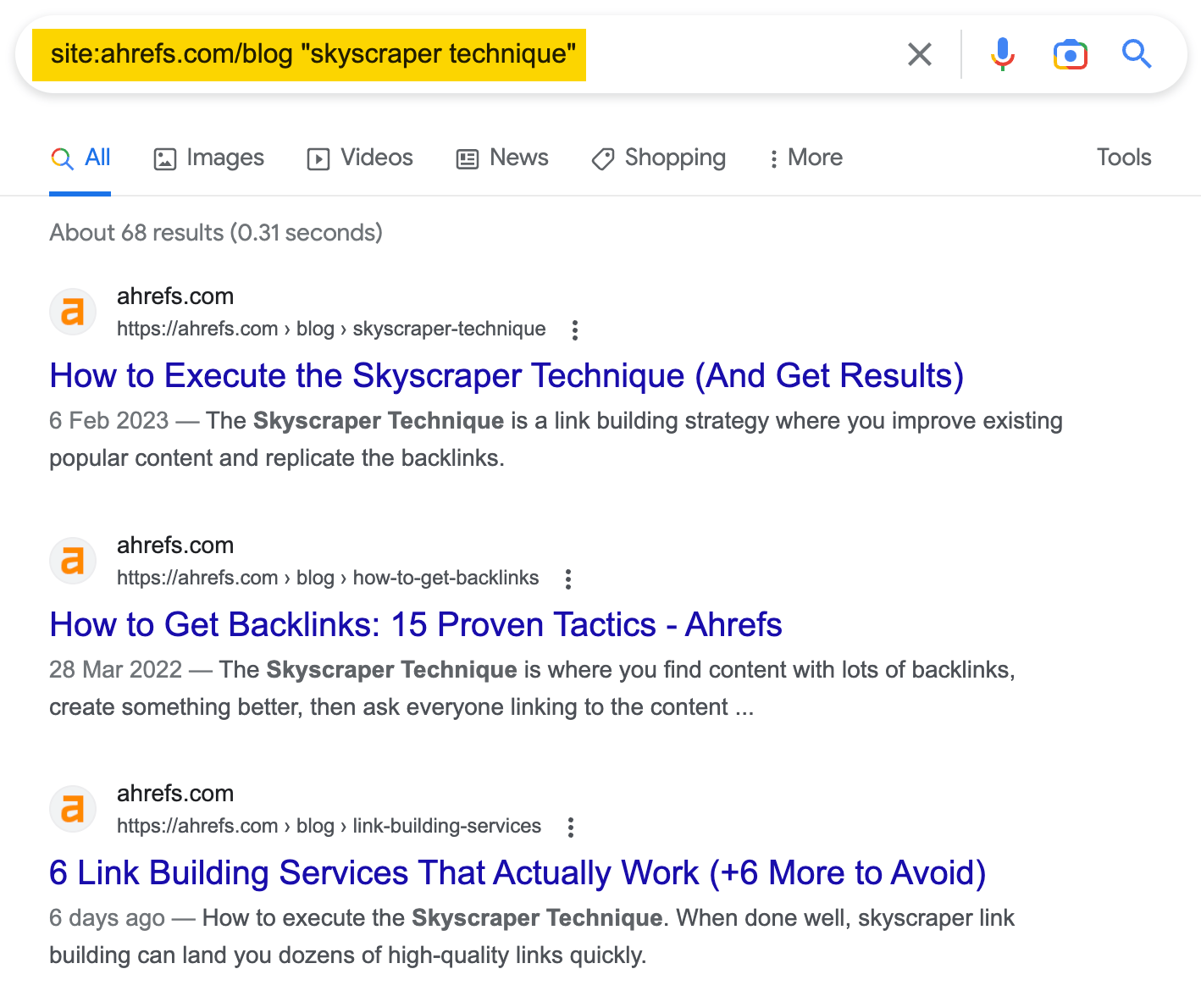Clear the search query with the X
1201x991 pixels.
(919, 54)
